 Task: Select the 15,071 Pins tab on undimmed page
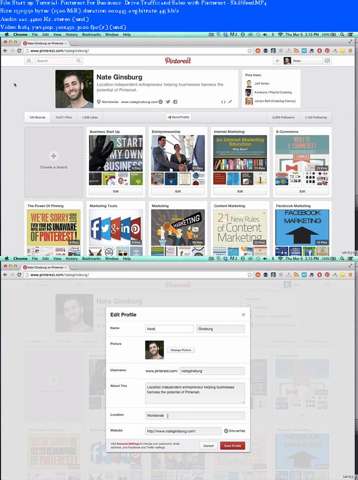[64, 117]
